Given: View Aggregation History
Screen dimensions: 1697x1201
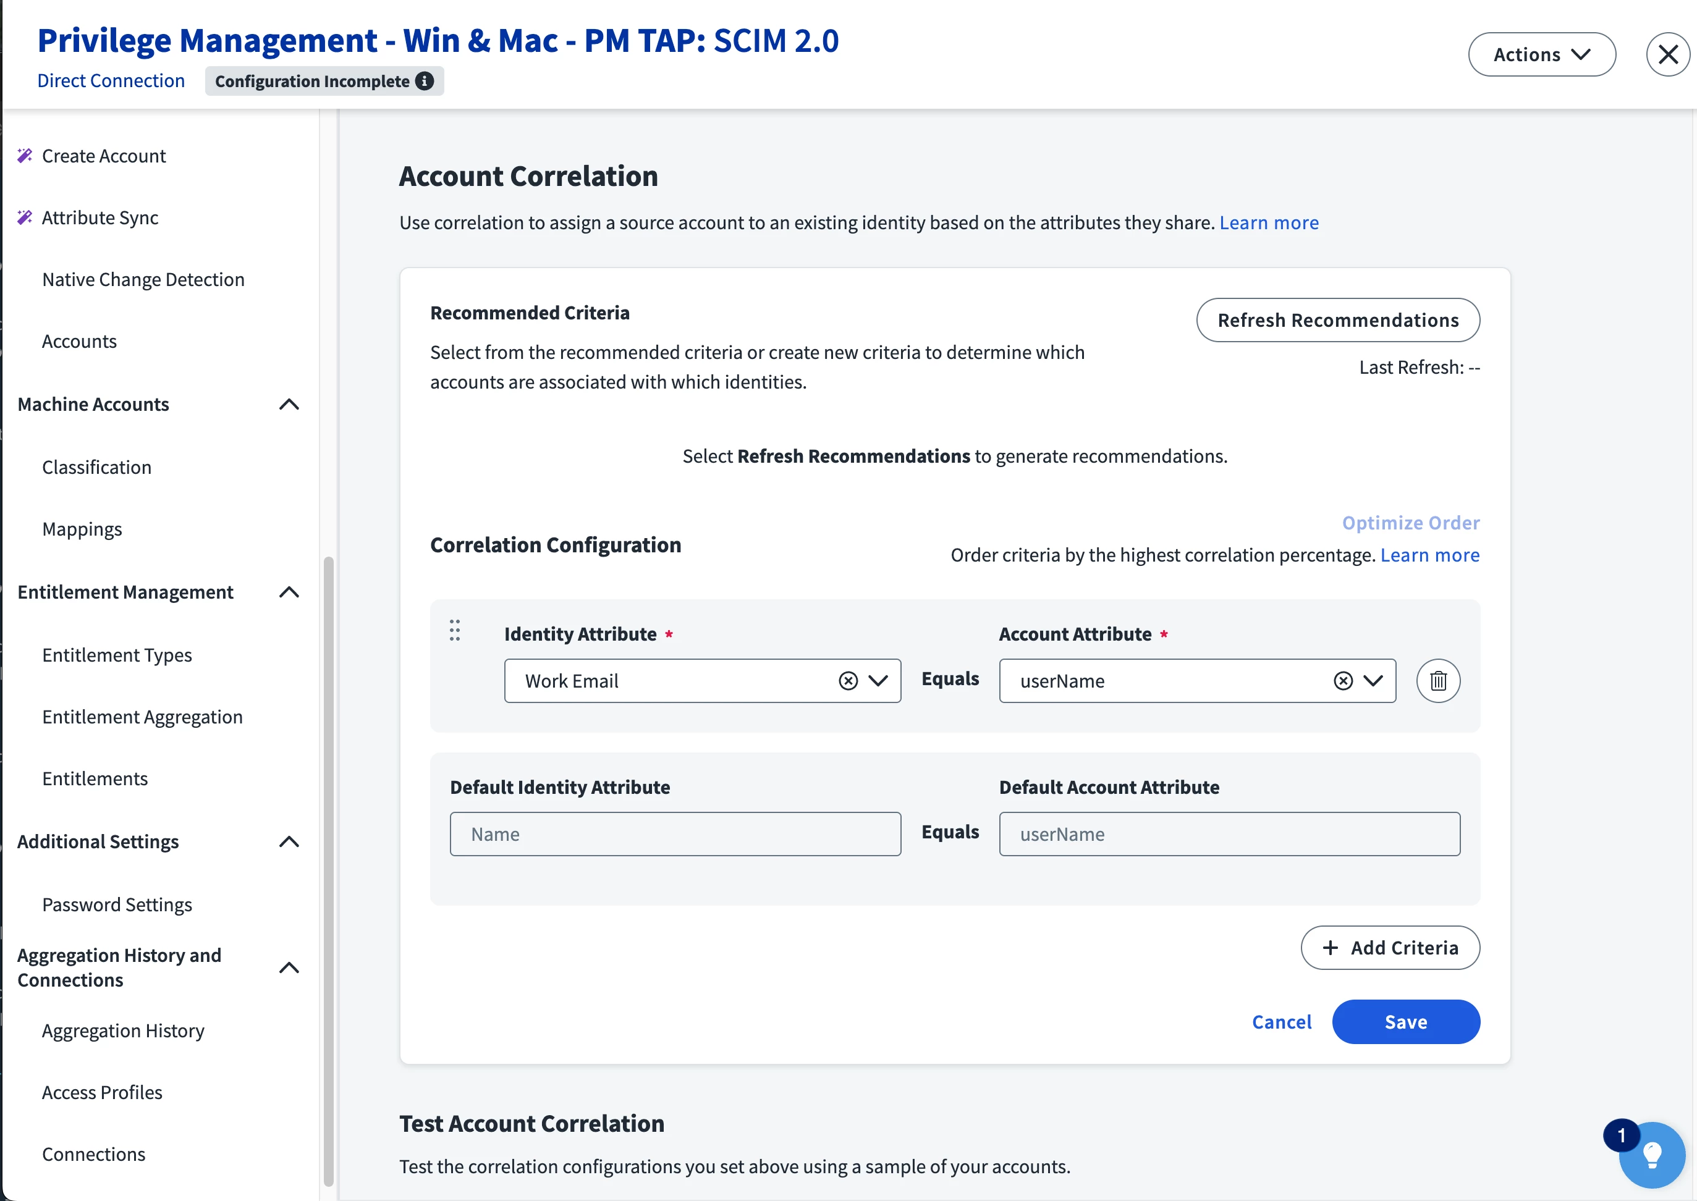Looking at the screenshot, I should [x=123, y=1031].
